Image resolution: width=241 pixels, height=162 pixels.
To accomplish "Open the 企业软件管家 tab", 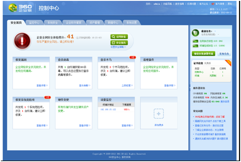I will coord(74,23).
